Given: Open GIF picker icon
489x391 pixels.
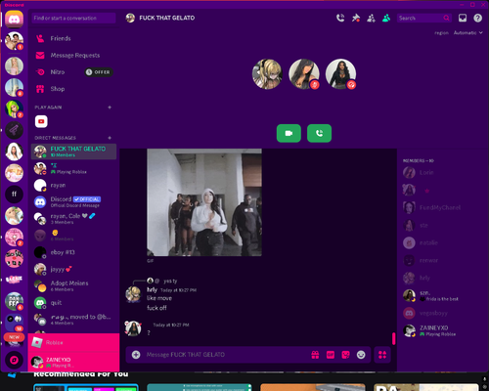Looking at the screenshot, I should pyautogui.click(x=331, y=355).
